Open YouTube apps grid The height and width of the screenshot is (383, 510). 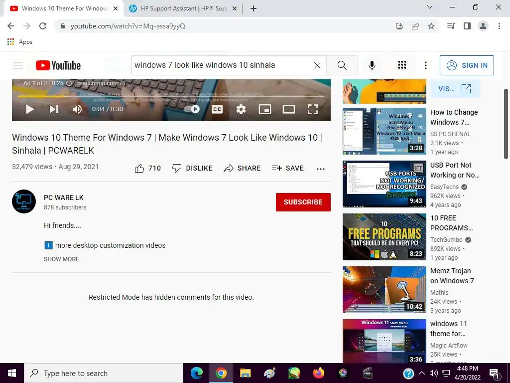402,65
